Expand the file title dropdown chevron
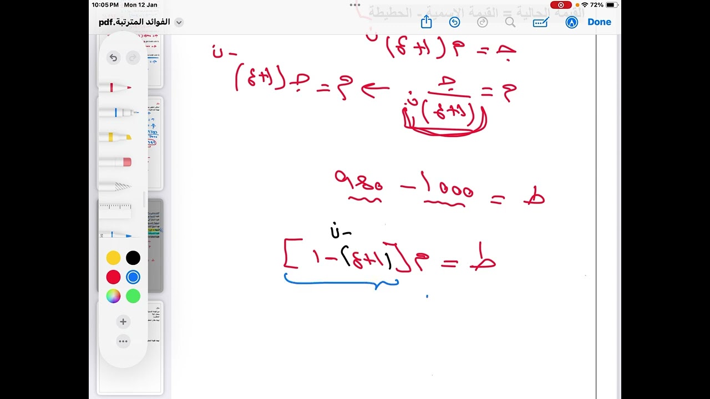 pyautogui.click(x=179, y=23)
